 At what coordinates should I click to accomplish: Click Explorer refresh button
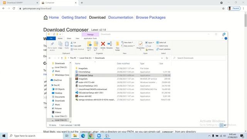[x=167, y=58]
